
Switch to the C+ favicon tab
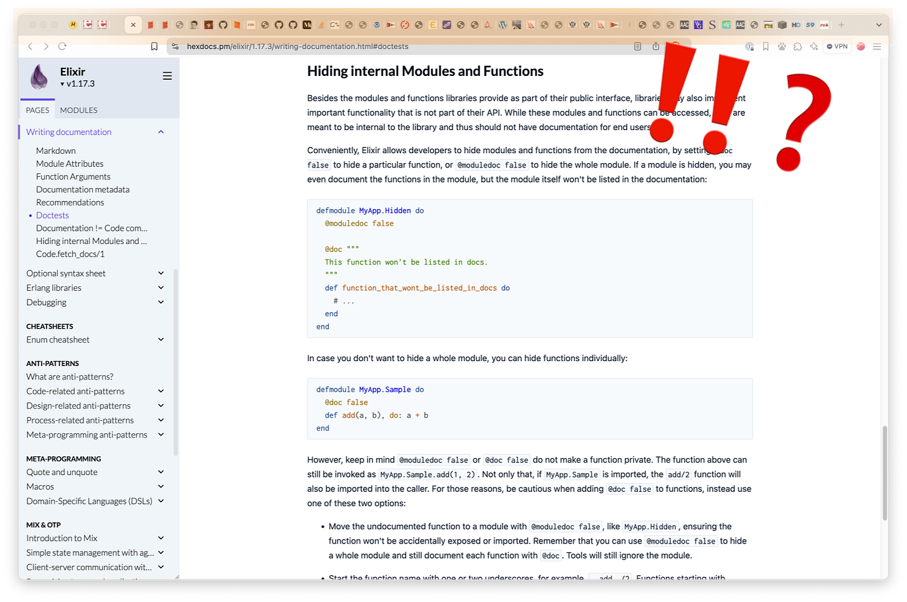click(335, 25)
